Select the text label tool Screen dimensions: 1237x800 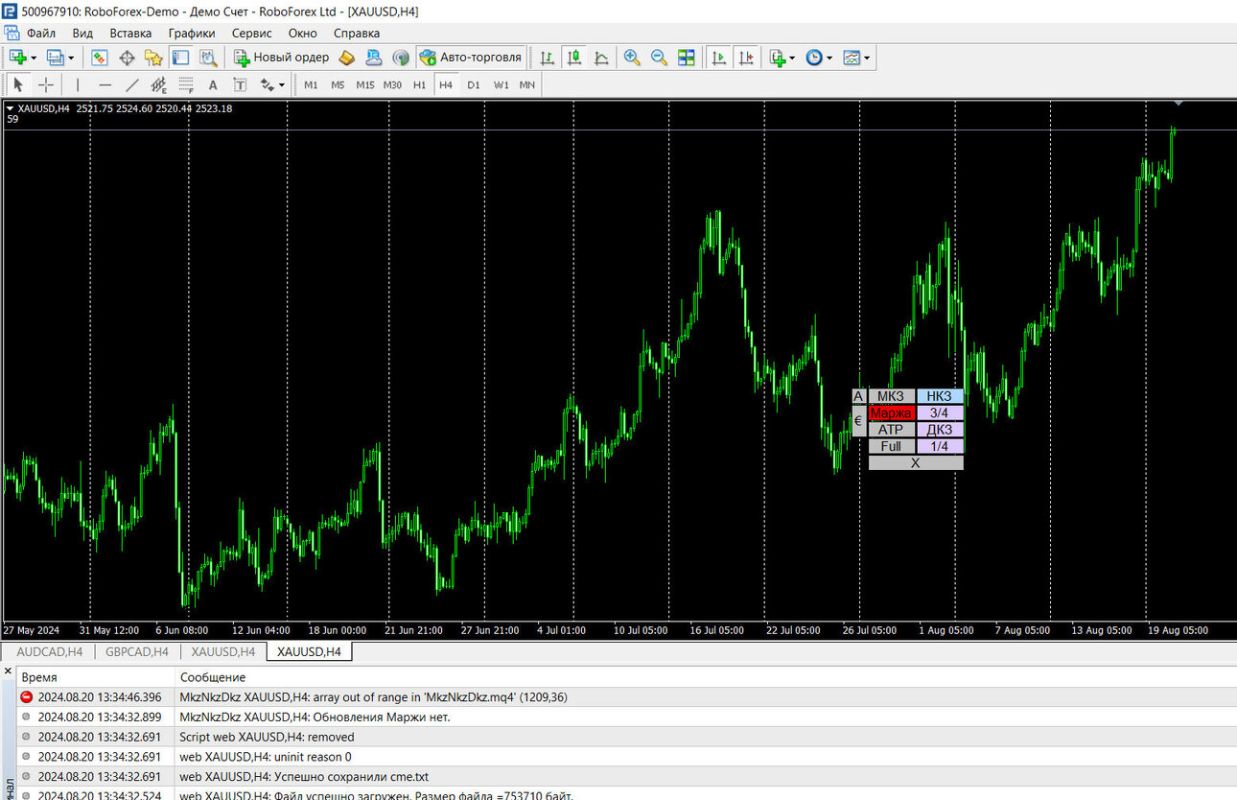pos(240,84)
